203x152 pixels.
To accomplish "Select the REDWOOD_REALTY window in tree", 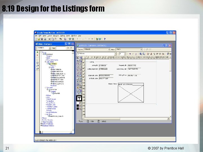I will point(57,116).
